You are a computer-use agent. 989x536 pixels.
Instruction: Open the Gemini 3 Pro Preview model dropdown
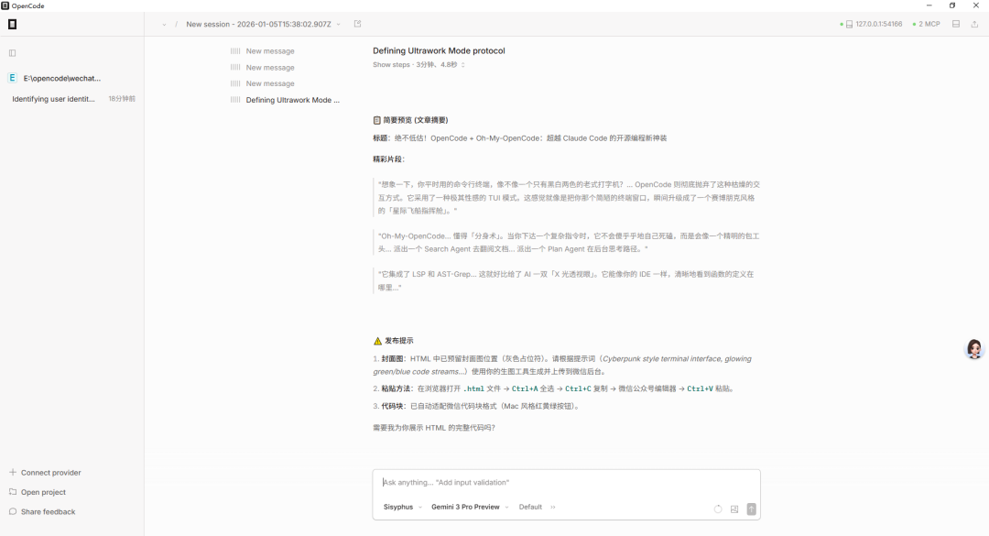pos(467,507)
